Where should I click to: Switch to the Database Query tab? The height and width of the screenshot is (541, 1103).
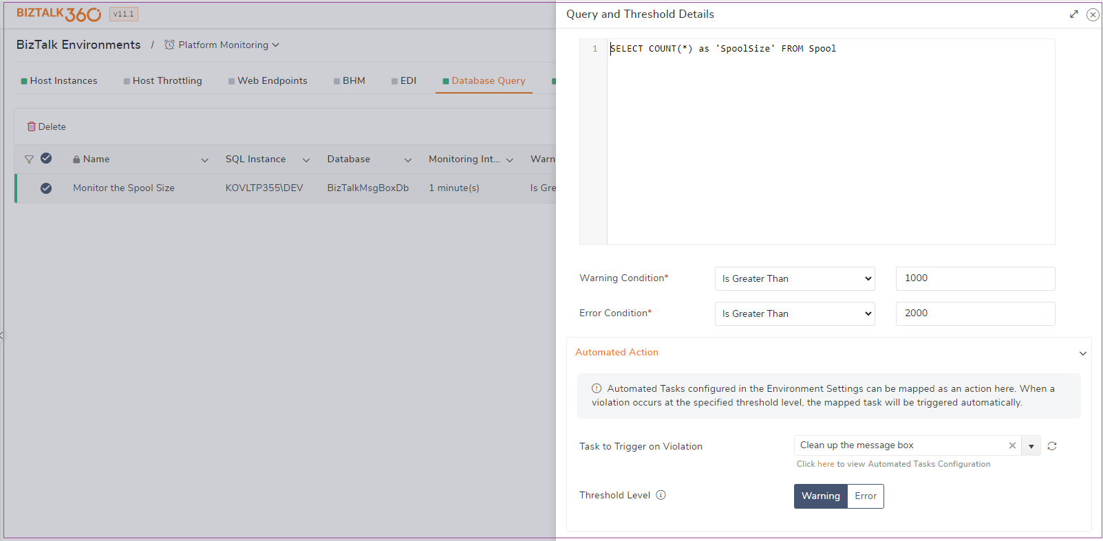484,81
